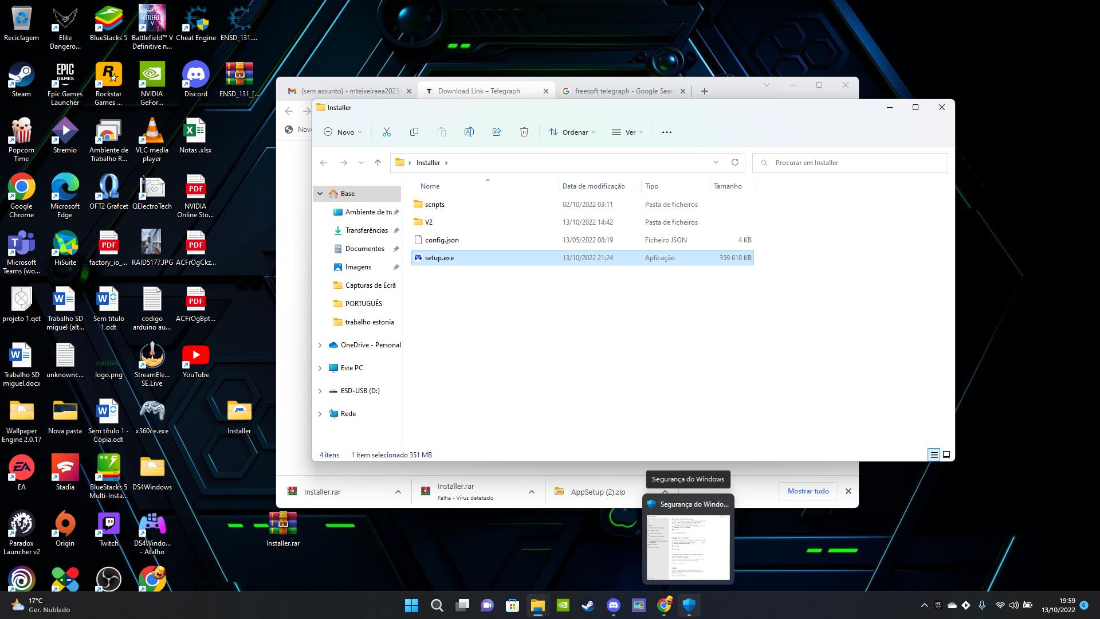The image size is (1100, 619).
Task: Click the Rename icon in toolbar
Action: (469, 132)
